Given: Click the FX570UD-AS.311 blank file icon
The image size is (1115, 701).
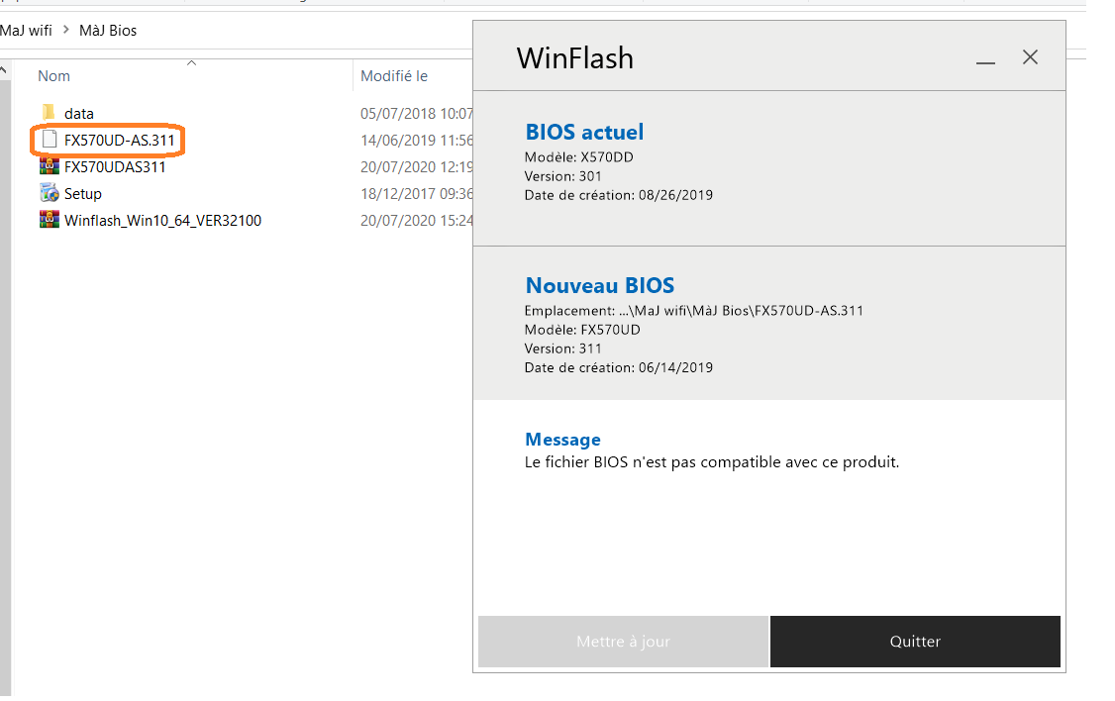Looking at the screenshot, I should coord(50,141).
